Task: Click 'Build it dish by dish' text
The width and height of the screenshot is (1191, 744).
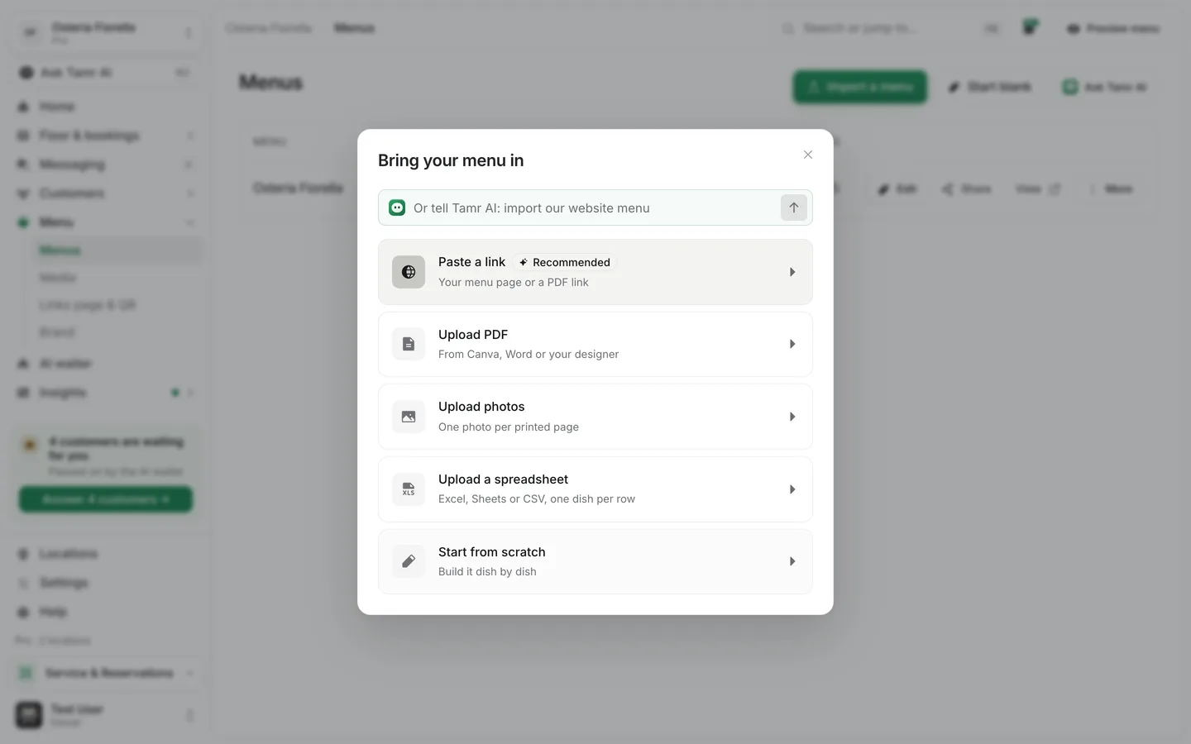Action: (x=487, y=572)
